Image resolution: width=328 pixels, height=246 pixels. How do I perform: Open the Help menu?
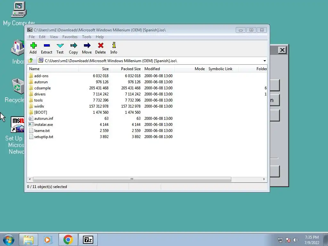coord(100,37)
